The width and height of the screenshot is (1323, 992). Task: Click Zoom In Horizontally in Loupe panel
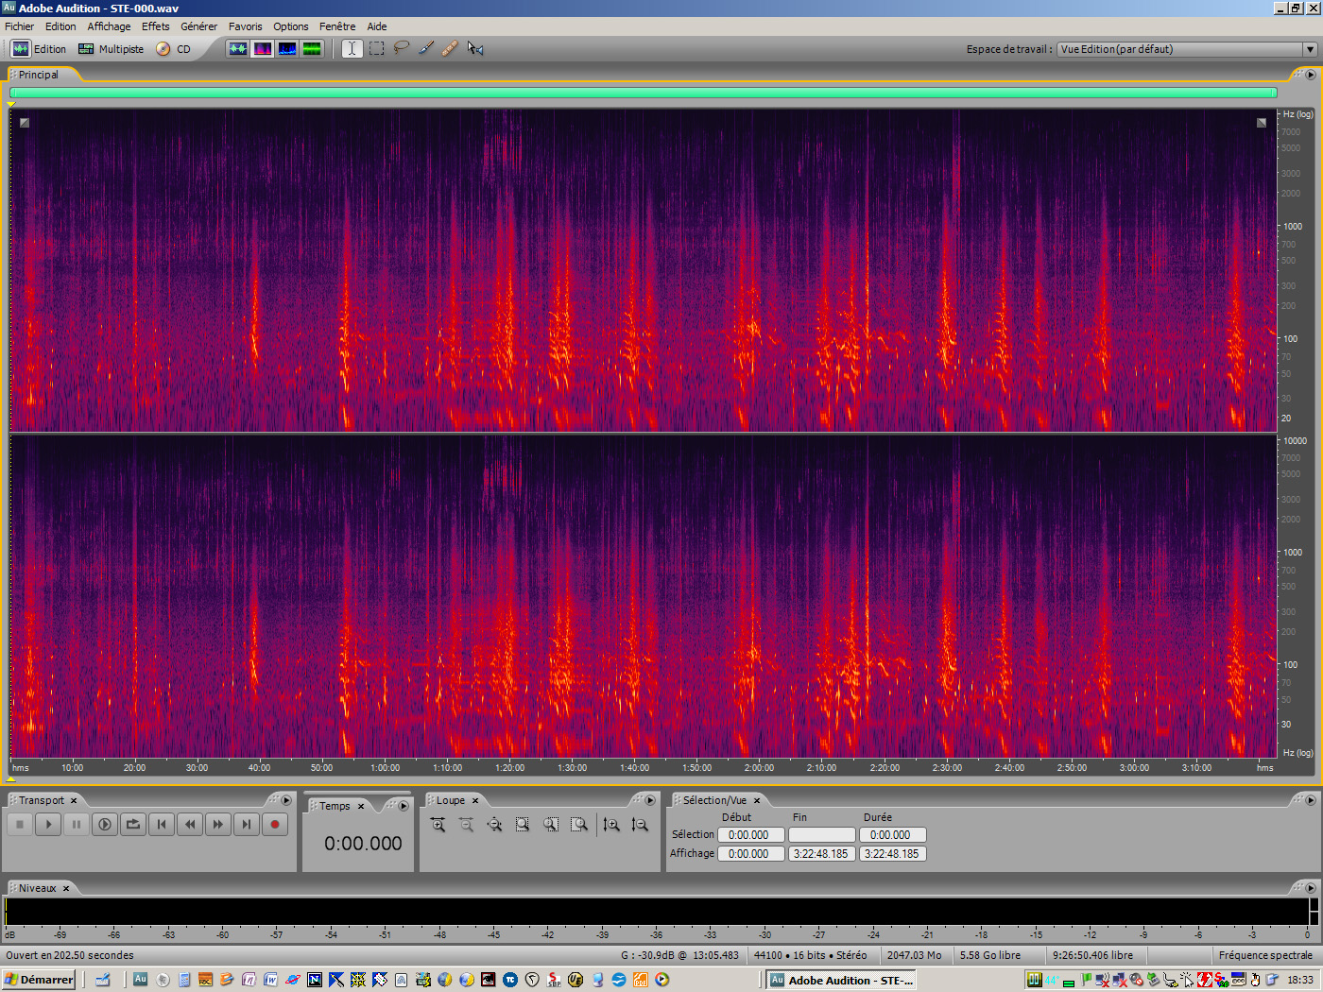coord(438,825)
